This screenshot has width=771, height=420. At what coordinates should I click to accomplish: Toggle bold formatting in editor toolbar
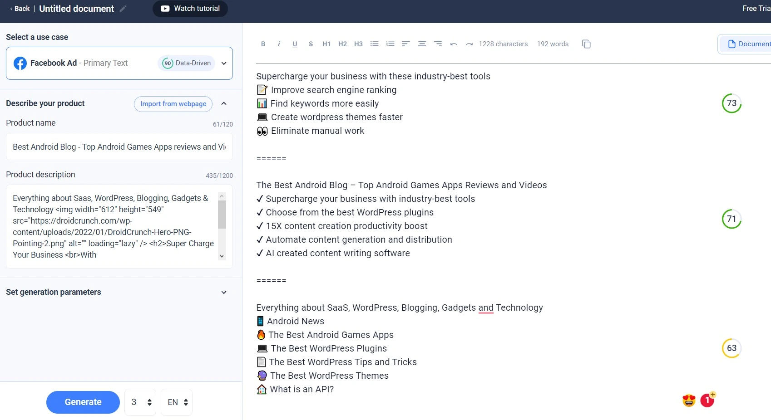263,44
